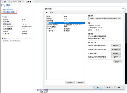Click the disk file path input field
This screenshot has height=93, width=127.
(x=105, y=18)
